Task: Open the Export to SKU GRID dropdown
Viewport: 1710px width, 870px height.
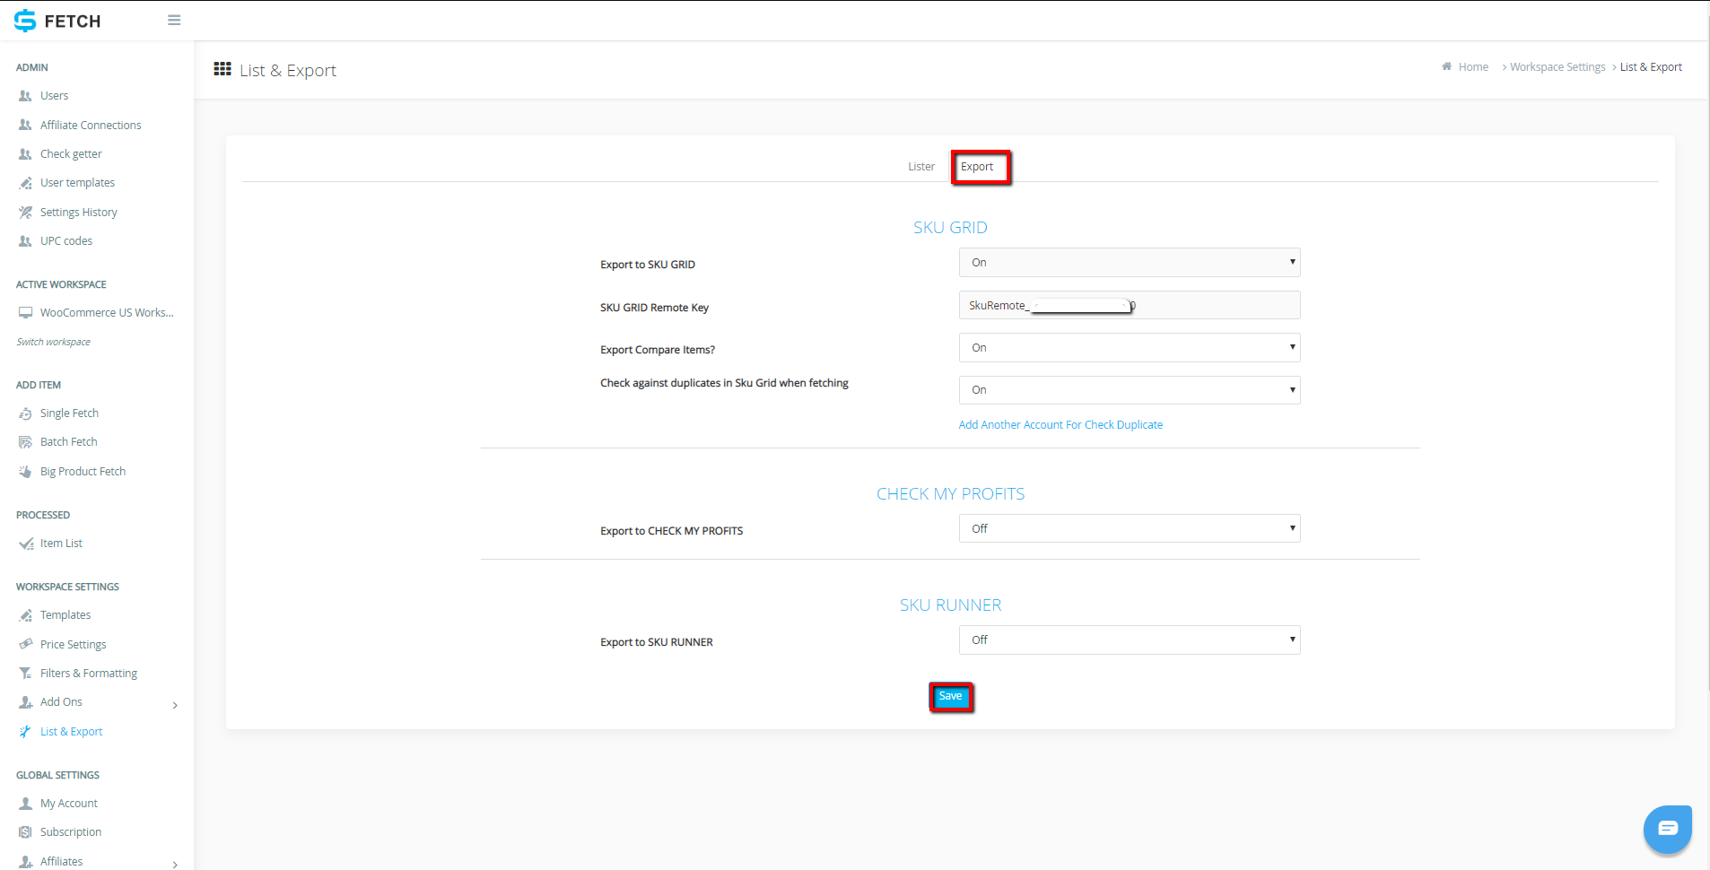Action: click(1130, 263)
